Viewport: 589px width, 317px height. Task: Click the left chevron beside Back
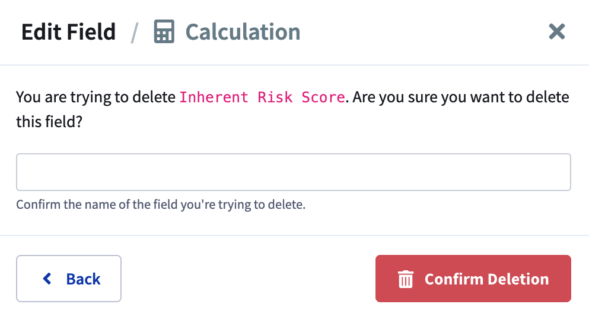[47, 279]
